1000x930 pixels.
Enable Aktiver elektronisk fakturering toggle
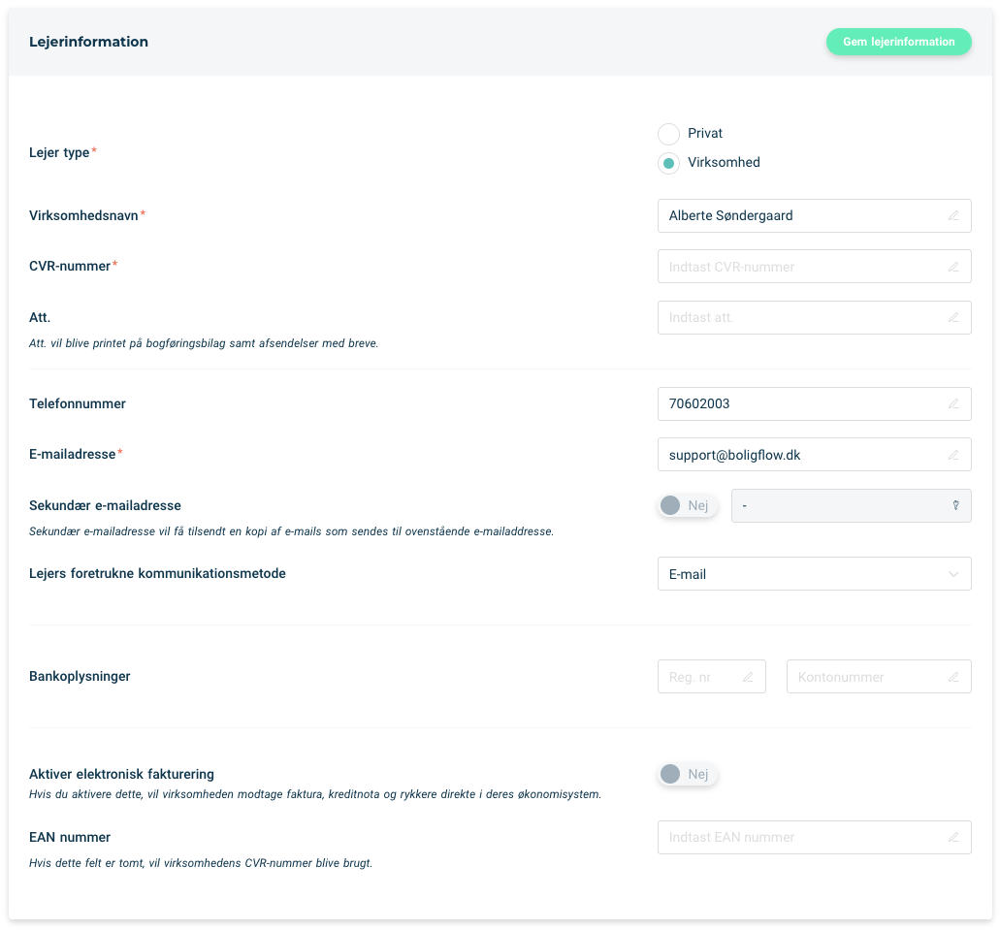tap(687, 775)
